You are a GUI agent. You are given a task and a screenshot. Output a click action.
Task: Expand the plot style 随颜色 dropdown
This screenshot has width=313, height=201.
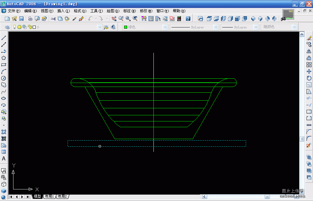tap(294, 27)
